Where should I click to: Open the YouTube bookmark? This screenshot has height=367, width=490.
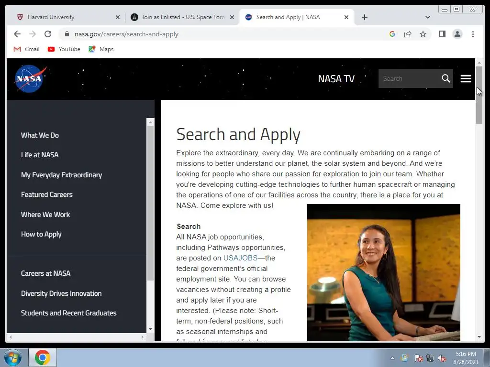[64, 49]
